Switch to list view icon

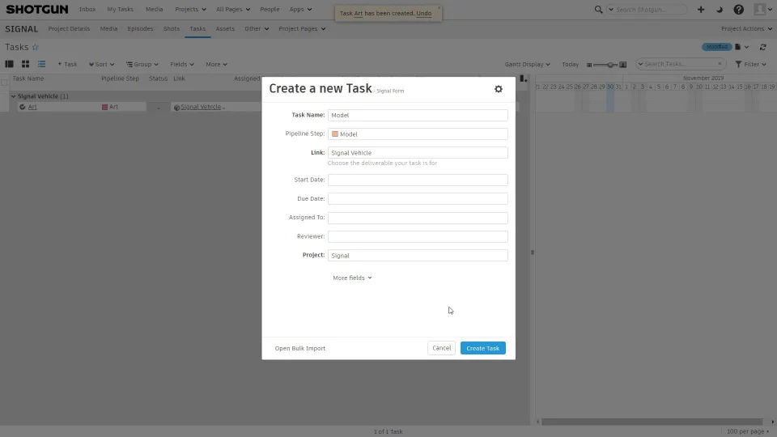pos(41,64)
